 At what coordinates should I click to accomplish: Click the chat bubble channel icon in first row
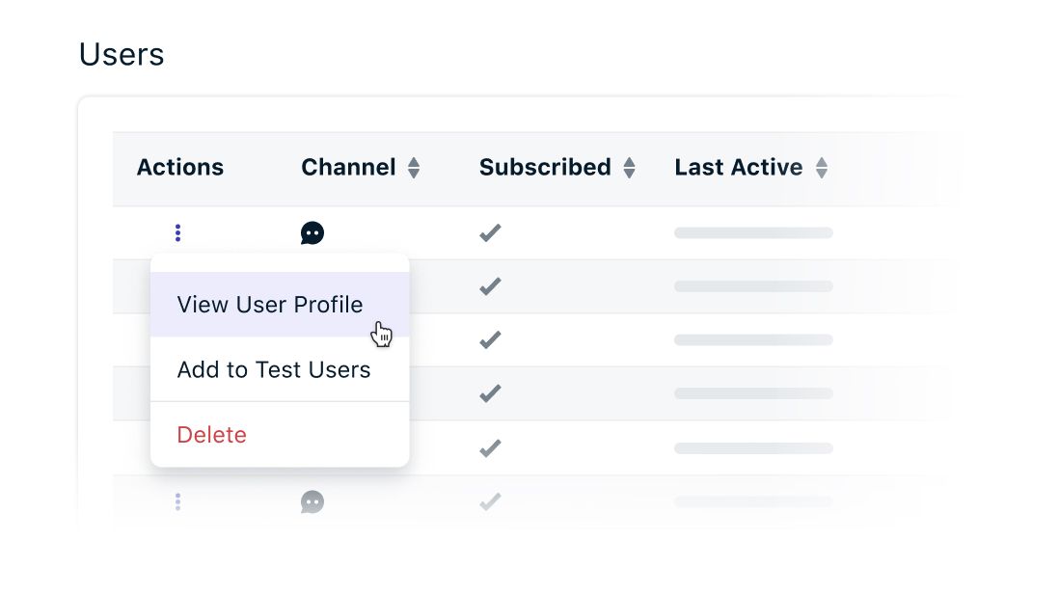tap(312, 233)
